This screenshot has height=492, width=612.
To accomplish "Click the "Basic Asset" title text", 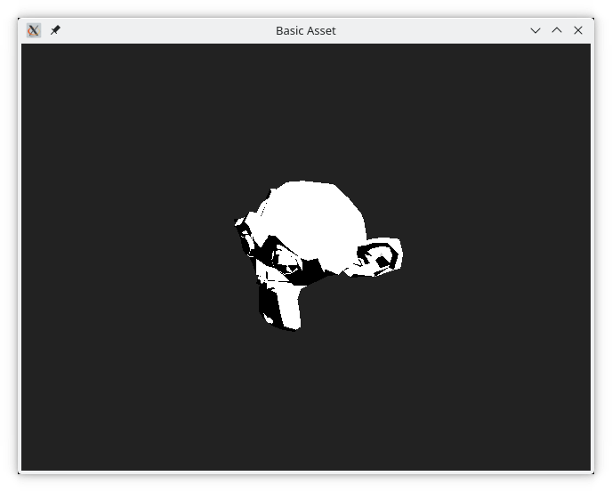I will coord(305,30).
